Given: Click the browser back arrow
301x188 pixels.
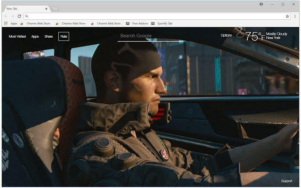Looking at the screenshot, I should (6, 16).
